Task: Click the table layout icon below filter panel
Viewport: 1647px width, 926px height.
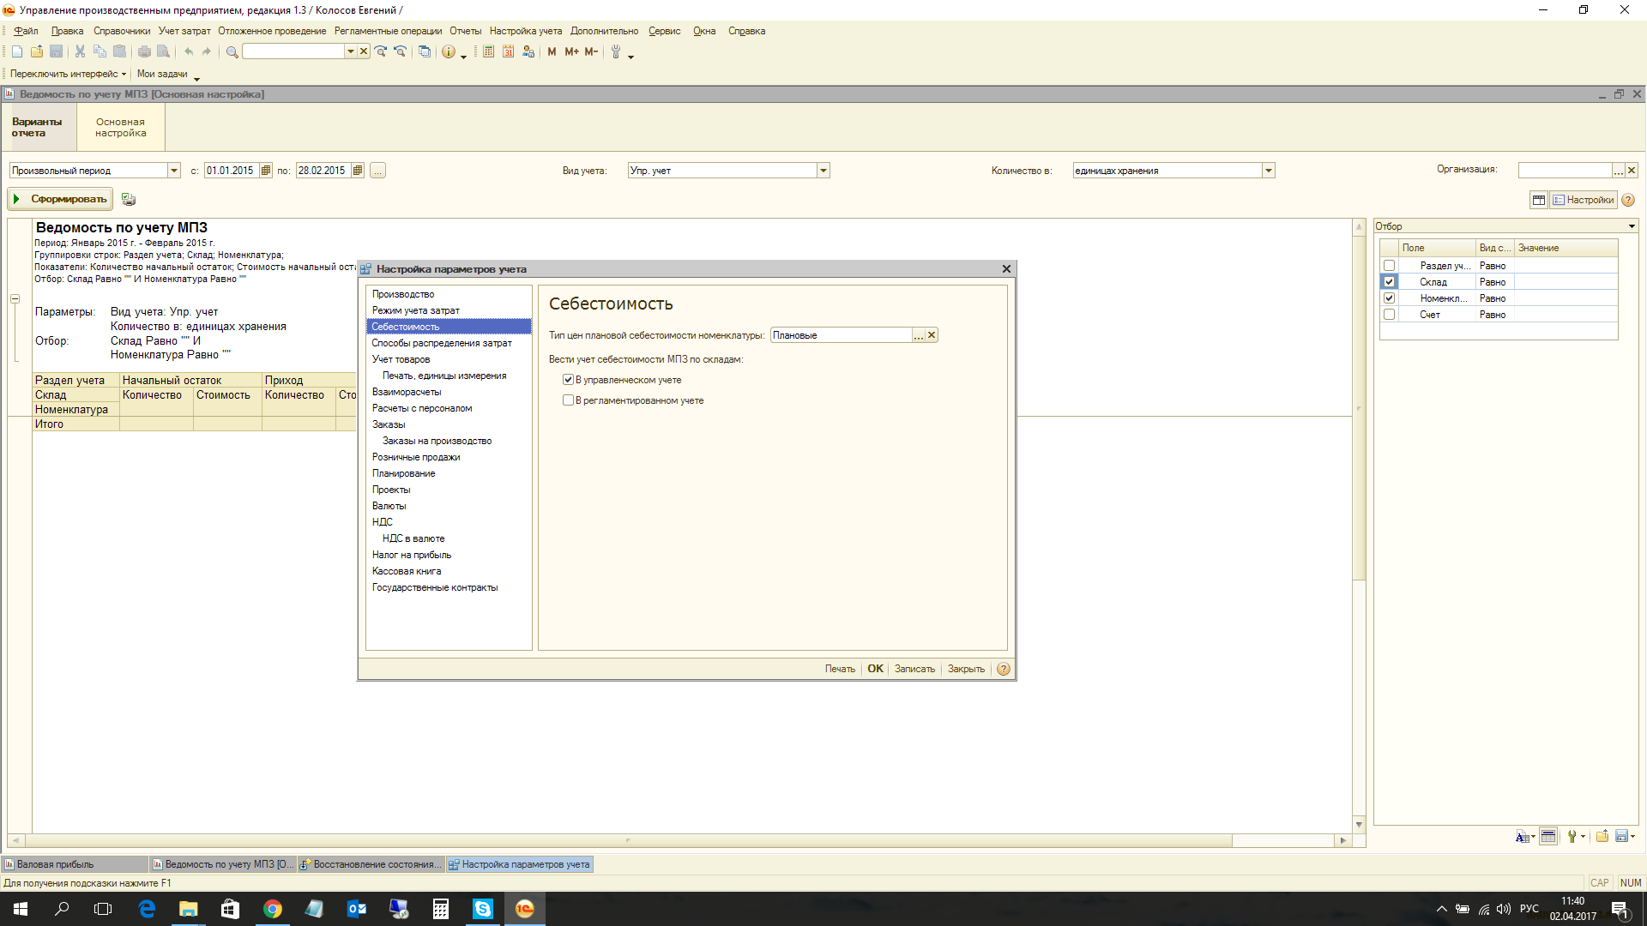Action: (x=1548, y=836)
